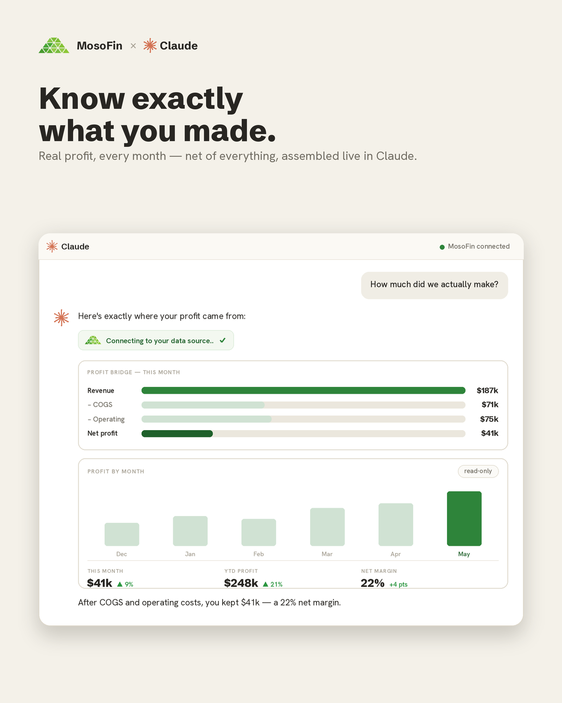Select the May profit bar
Viewport: 562px width, 703px height.
pyautogui.click(x=464, y=519)
